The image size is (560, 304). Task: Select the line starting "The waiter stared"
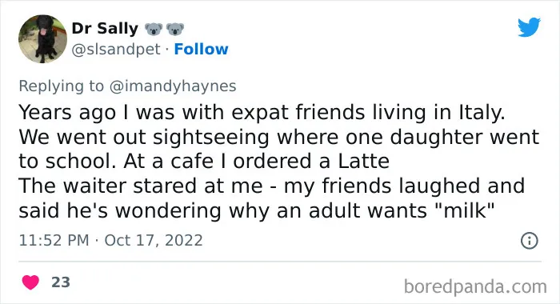[x=272, y=186]
